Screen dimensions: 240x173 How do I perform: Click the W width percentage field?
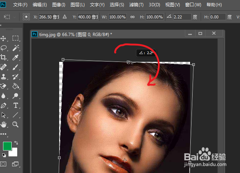click(118, 17)
